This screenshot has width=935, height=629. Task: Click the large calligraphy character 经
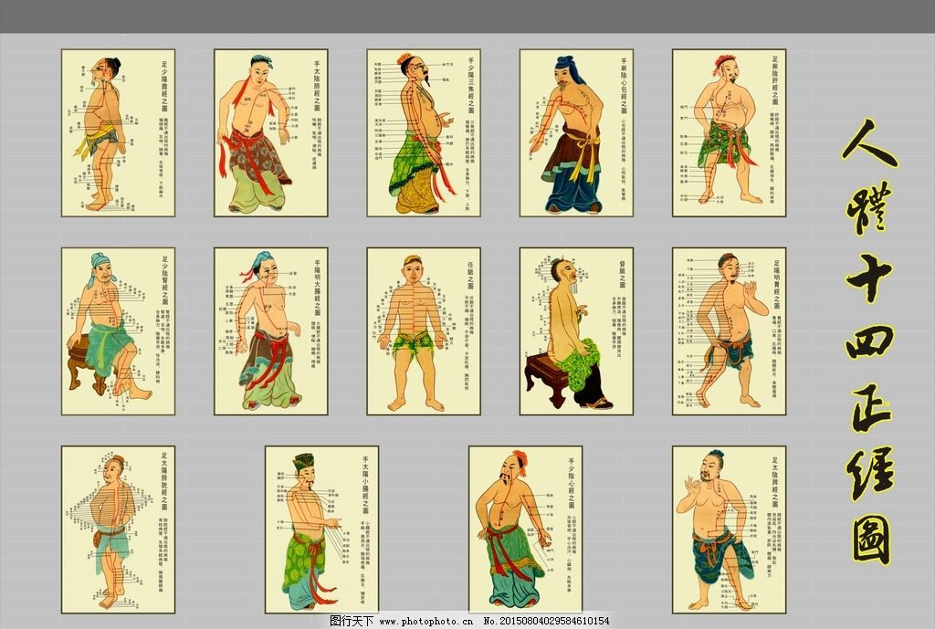(x=870, y=475)
